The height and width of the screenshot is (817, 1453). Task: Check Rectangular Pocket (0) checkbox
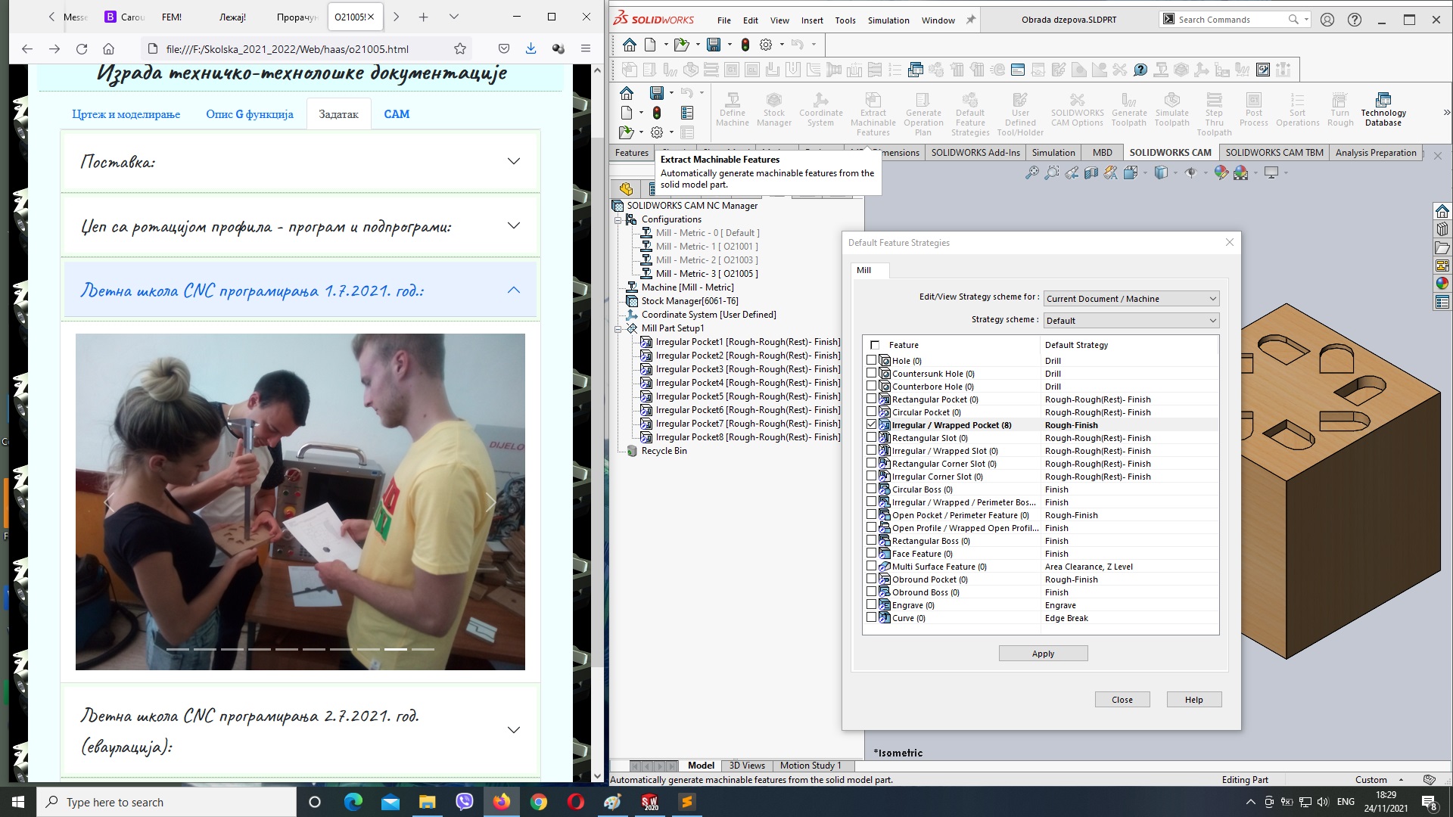click(x=871, y=399)
